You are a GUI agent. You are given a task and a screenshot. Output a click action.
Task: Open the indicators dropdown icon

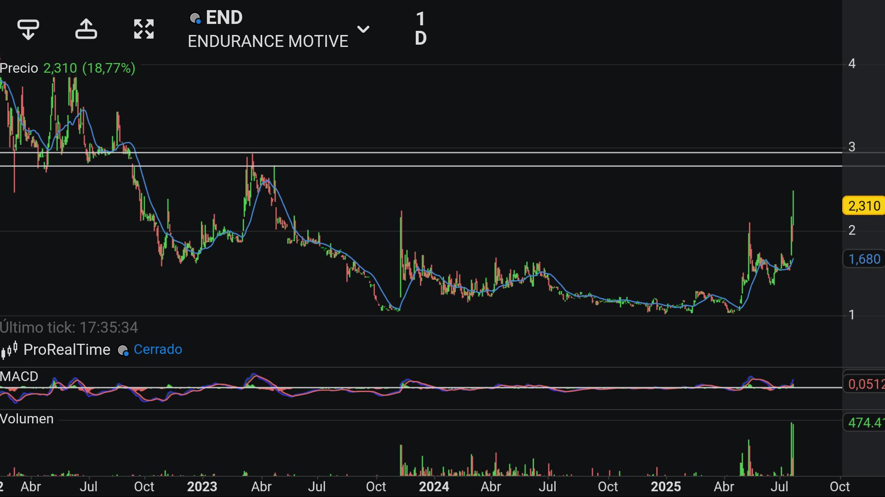[x=28, y=29]
